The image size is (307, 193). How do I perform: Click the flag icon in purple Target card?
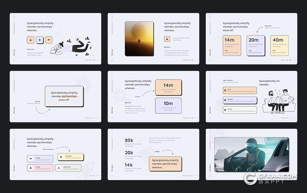30,158
